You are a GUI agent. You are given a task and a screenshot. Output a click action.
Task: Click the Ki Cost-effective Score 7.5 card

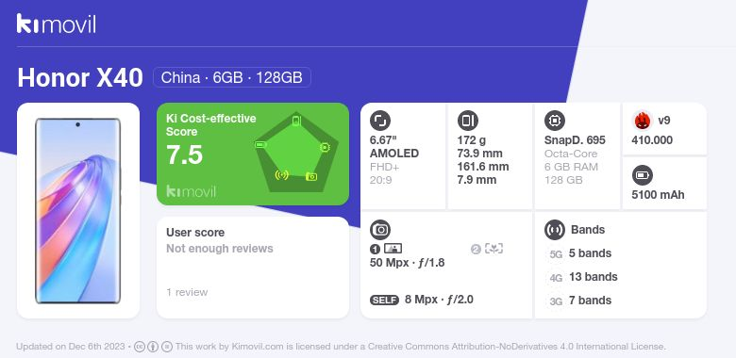253,155
